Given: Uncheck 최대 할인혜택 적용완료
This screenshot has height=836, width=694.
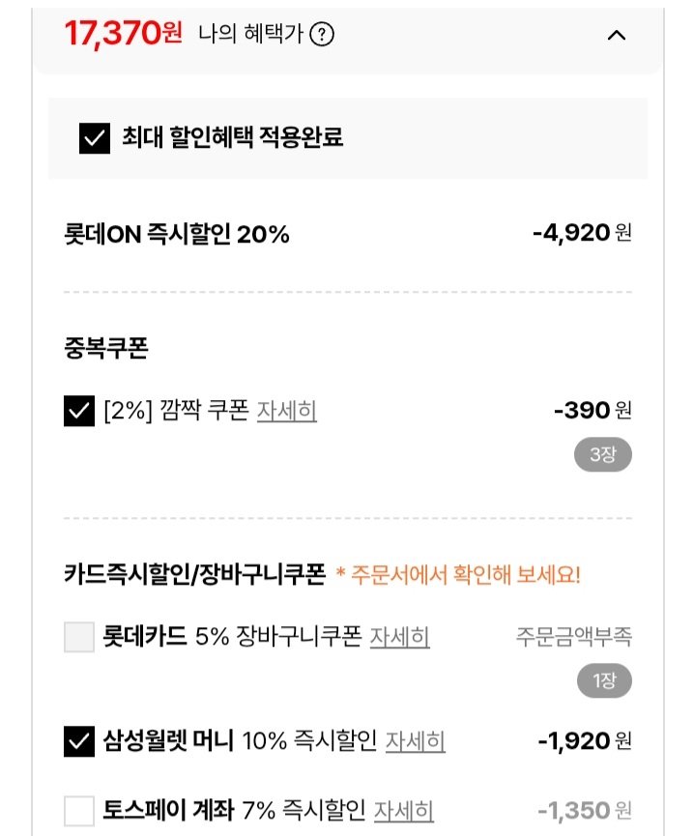Looking at the screenshot, I should pos(93,136).
